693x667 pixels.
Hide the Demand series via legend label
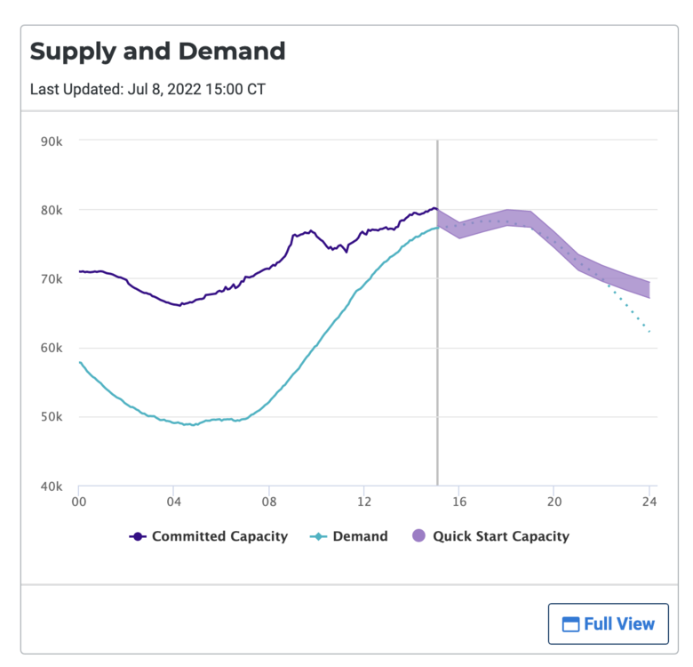point(360,536)
